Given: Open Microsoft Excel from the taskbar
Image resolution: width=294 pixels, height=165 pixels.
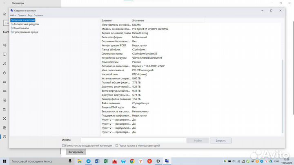Looking at the screenshot, I should point(106,161).
